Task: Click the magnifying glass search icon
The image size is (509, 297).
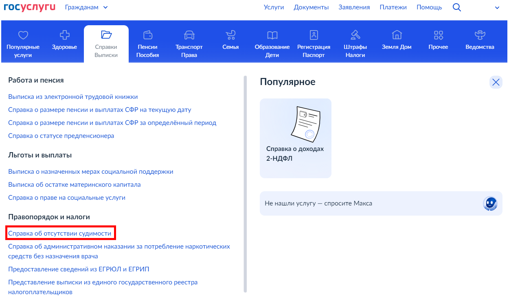Action: pyautogui.click(x=457, y=7)
